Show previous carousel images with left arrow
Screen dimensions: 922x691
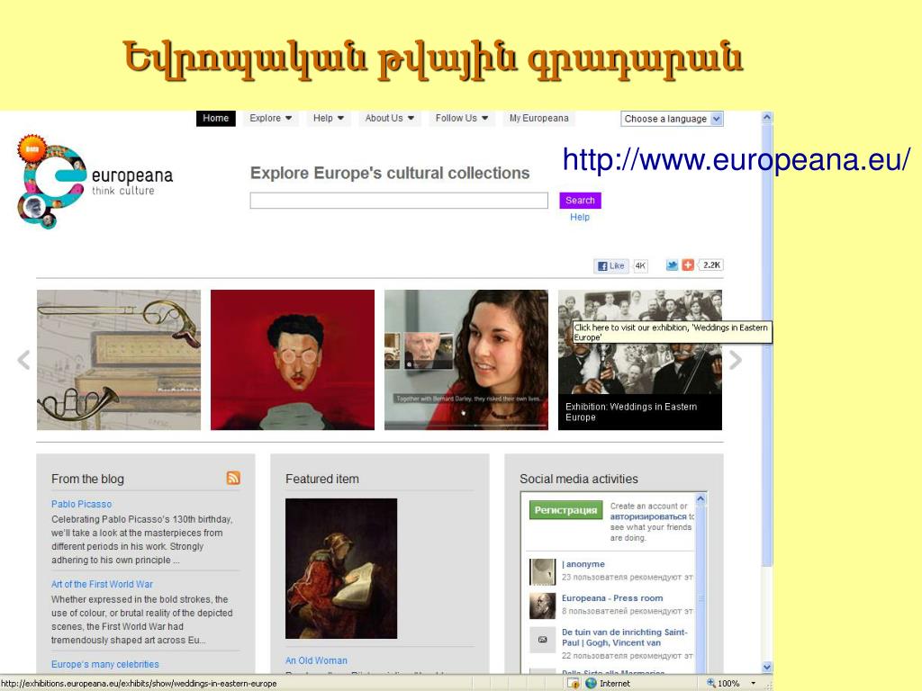pos(23,360)
